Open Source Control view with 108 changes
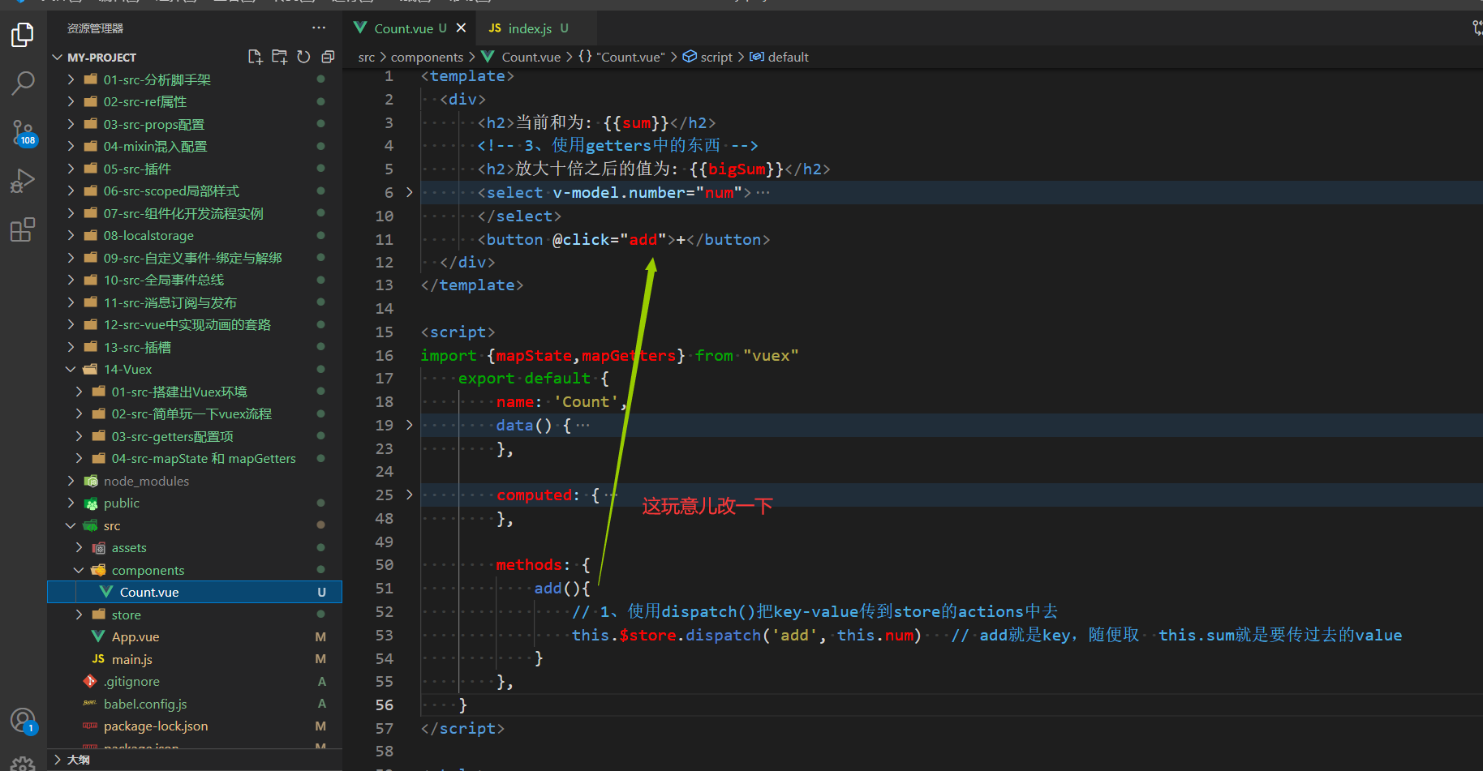This screenshot has height=771, width=1483. click(23, 132)
